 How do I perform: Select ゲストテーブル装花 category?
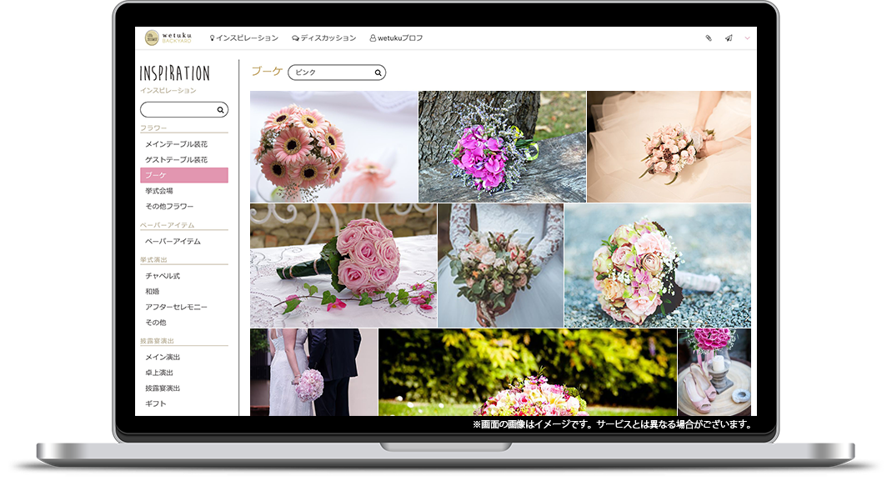pyautogui.click(x=176, y=160)
